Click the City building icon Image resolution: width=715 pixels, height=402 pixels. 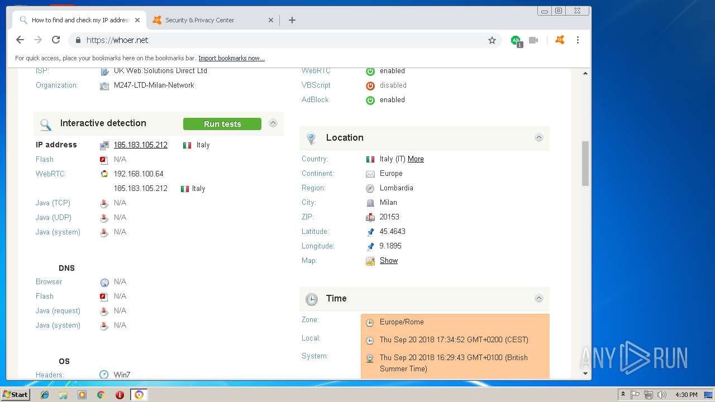(370, 203)
